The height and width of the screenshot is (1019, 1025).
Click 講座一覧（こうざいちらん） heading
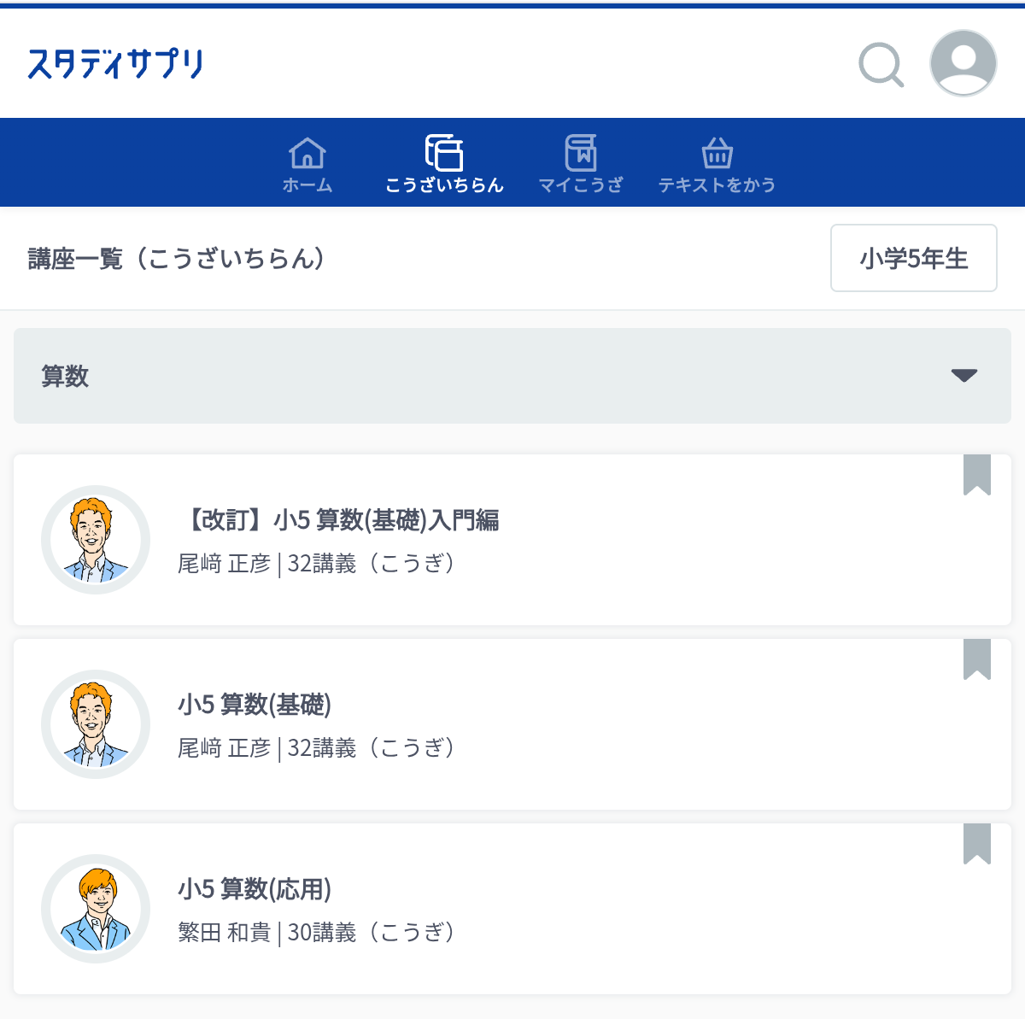coord(177,259)
